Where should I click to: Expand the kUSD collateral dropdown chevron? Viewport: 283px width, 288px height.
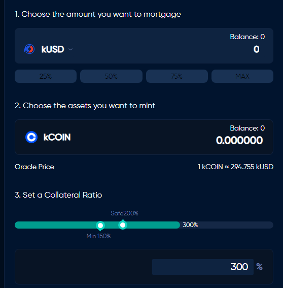70,49
